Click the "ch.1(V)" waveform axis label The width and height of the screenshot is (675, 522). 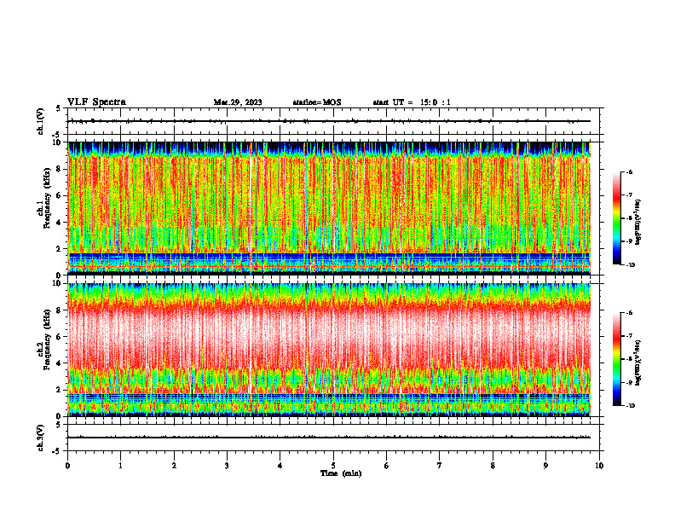(x=41, y=121)
